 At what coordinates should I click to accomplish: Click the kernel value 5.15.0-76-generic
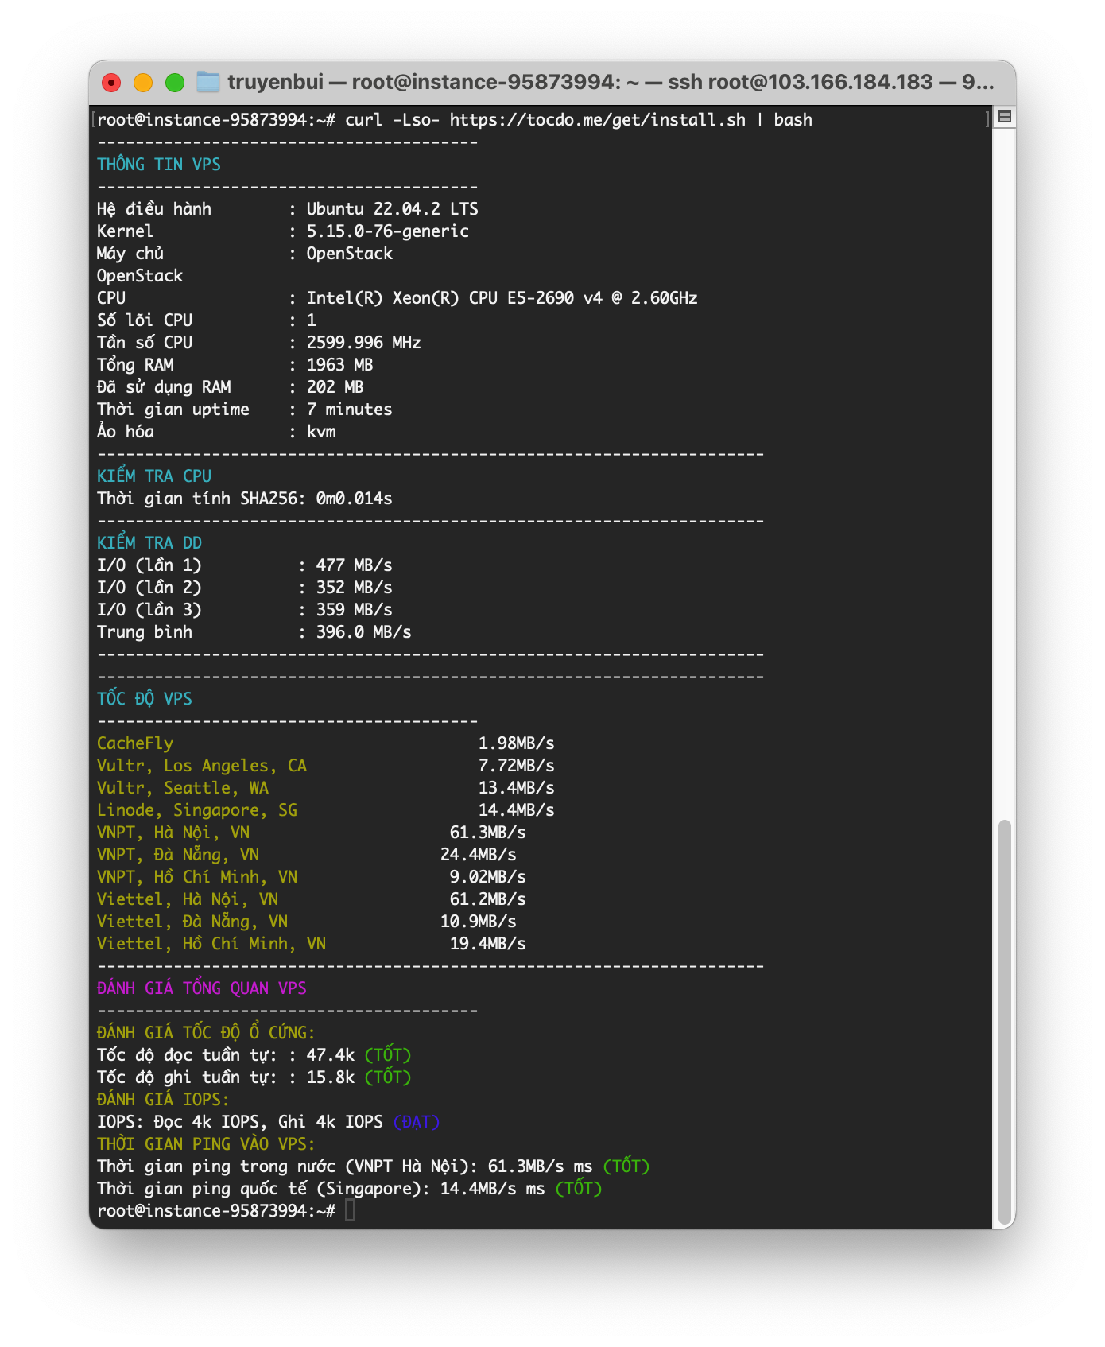(x=388, y=231)
